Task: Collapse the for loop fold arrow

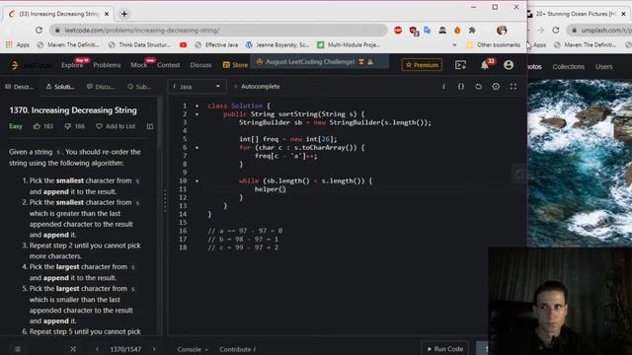Action: pyautogui.click(x=197, y=148)
